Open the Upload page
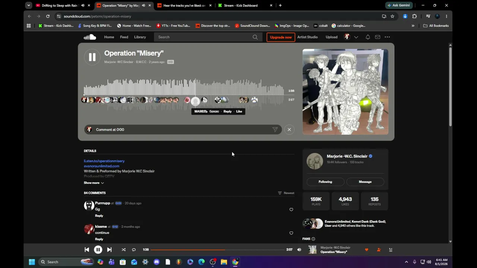 [x=332, y=37]
